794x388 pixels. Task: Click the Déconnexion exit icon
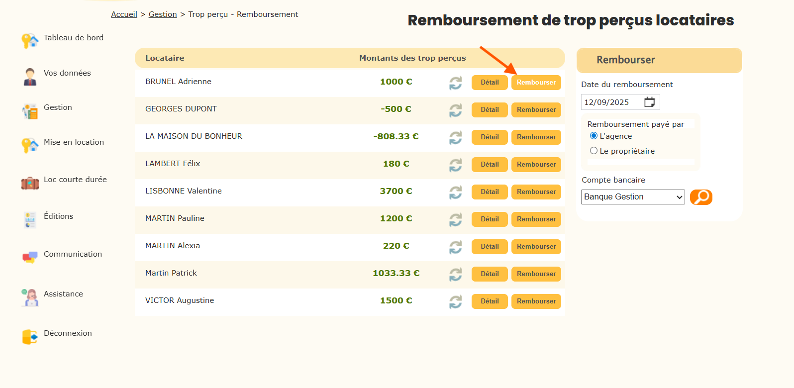click(x=30, y=337)
